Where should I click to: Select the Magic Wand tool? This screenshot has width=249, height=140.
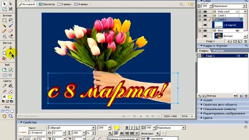[4, 25]
